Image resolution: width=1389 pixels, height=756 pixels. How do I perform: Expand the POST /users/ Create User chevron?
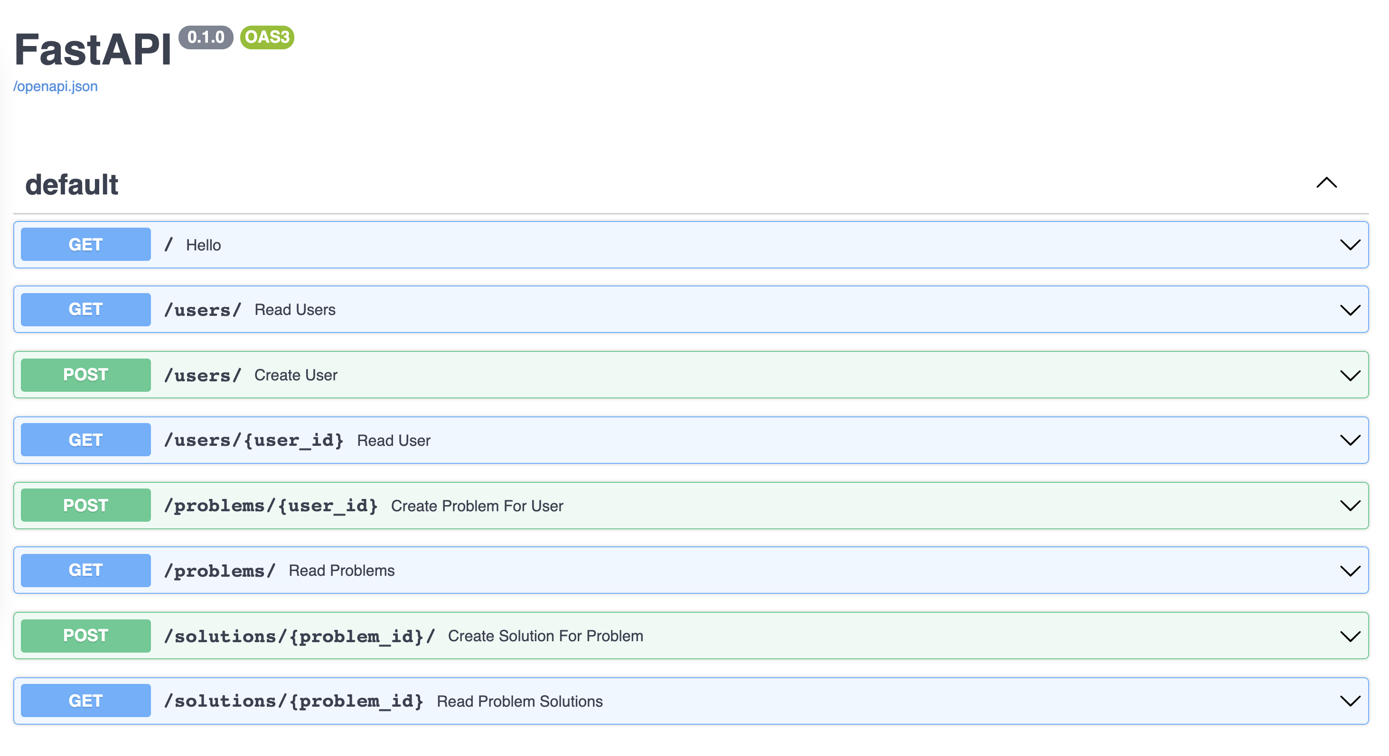click(x=1350, y=375)
